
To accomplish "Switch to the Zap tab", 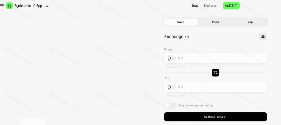I will [x=250, y=22].
